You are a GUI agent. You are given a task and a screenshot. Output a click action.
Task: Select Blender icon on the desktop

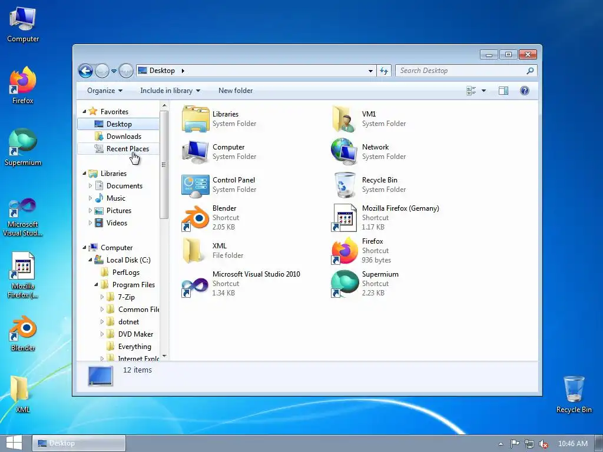[x=23, y=333]
